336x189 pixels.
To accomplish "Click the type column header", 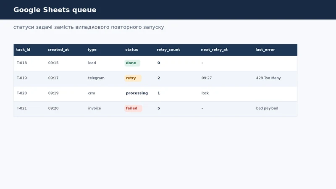I will [92, 50].
